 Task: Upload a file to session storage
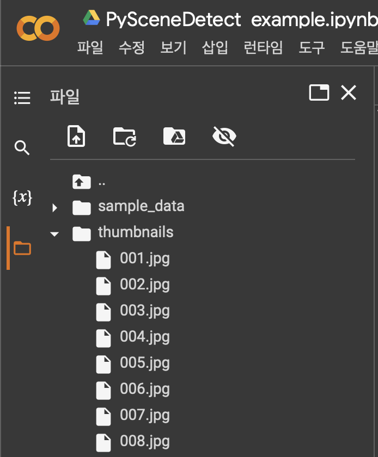click(76, 136)
